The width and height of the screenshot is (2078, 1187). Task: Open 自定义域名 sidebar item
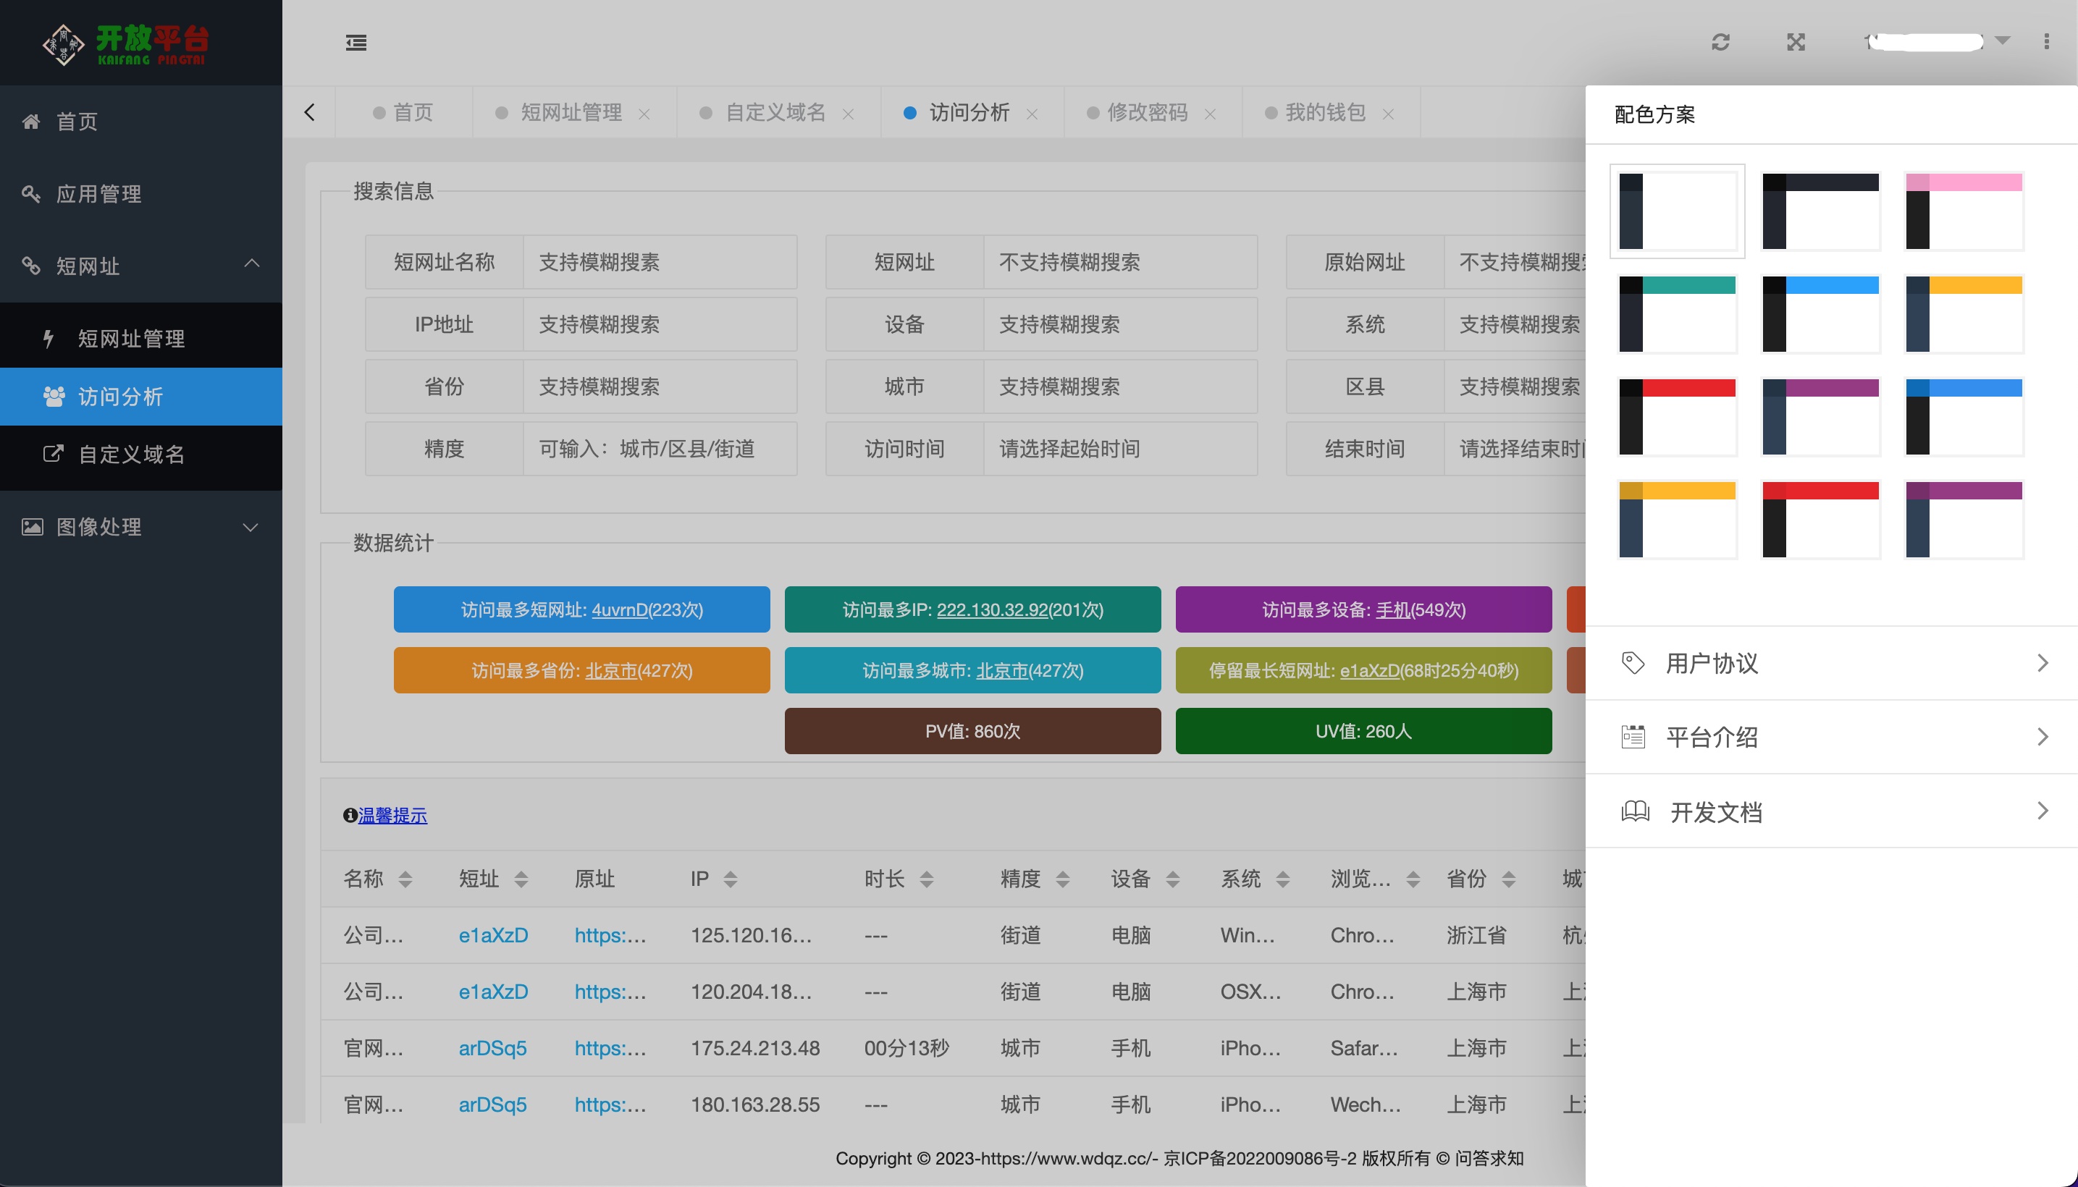click(130, 454)
